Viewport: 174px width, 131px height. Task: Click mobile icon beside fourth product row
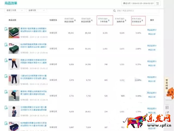coord(6,76)
